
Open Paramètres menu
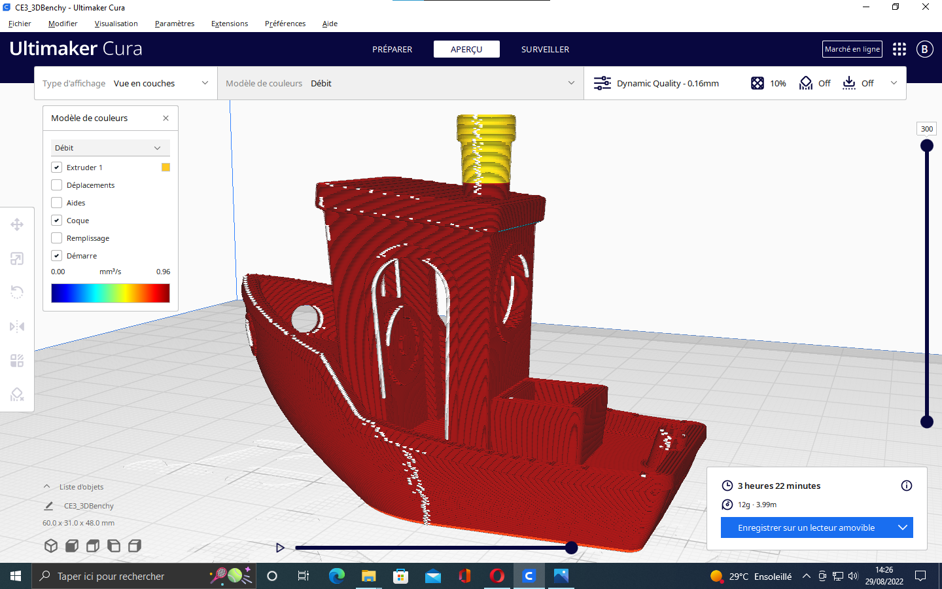(x=175, y=24)
